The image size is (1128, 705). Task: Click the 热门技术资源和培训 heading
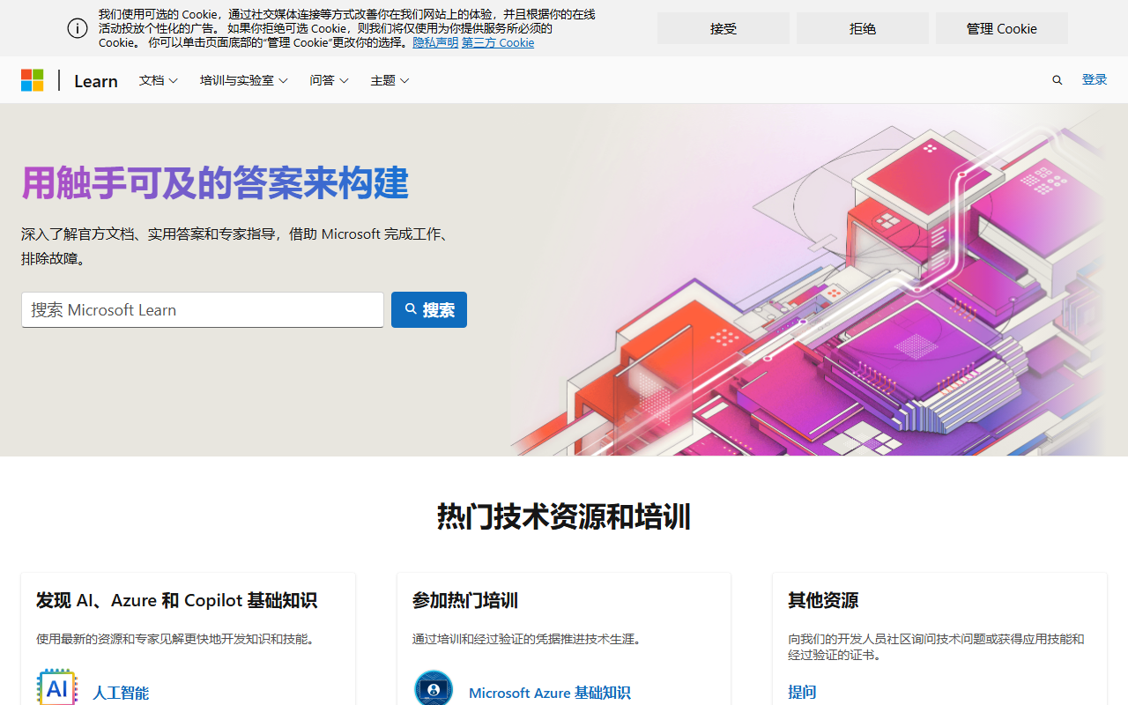pyautogui.click(x=564, y=516)
